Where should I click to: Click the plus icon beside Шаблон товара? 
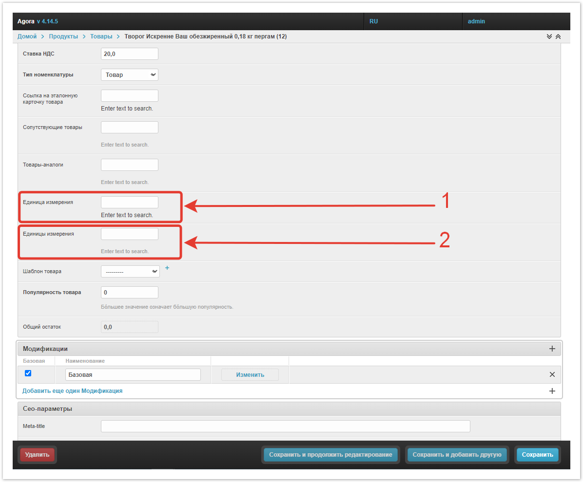pos(167,268)
